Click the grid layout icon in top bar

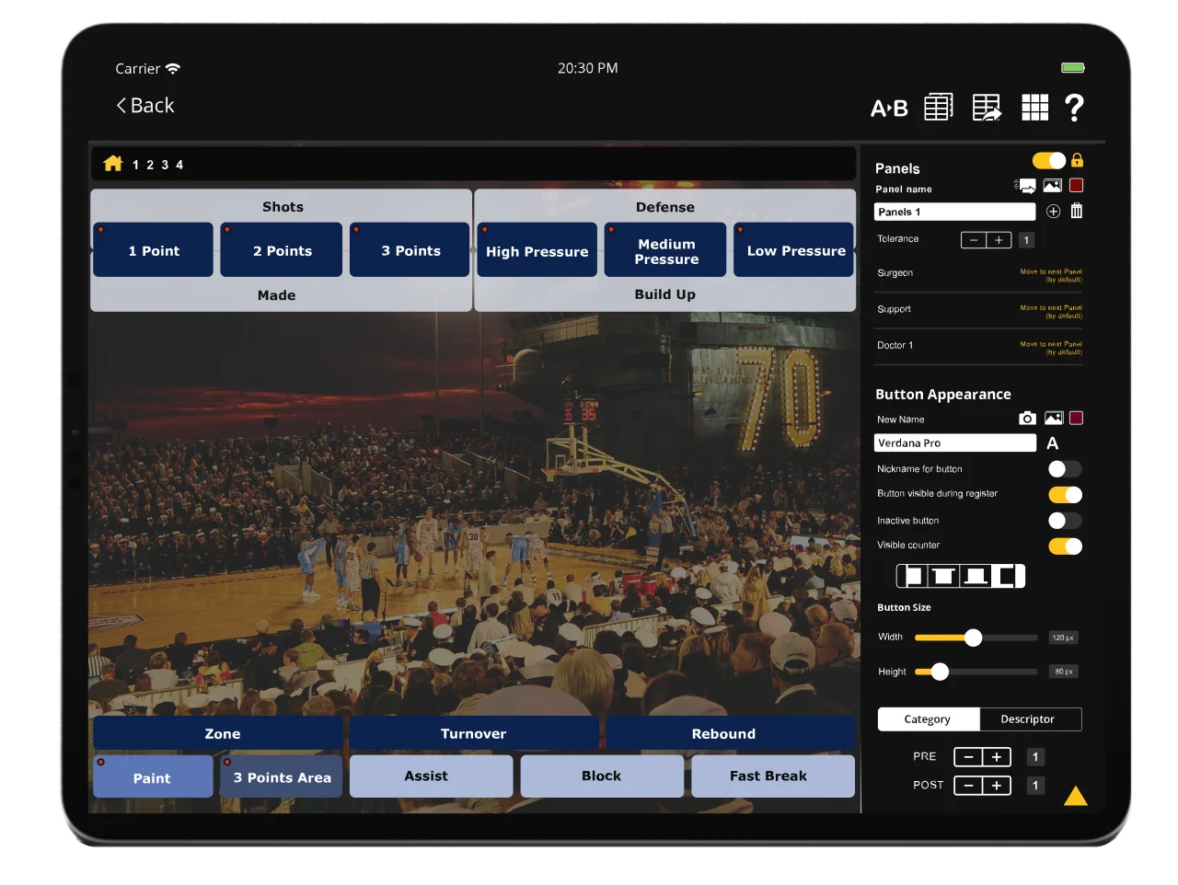tap(1034, 108)
